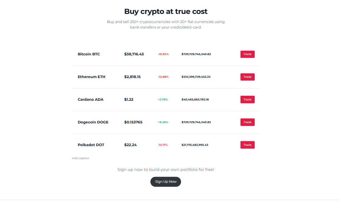
Task: Click the Dogecoin price $0.153765
Action: 133,122
